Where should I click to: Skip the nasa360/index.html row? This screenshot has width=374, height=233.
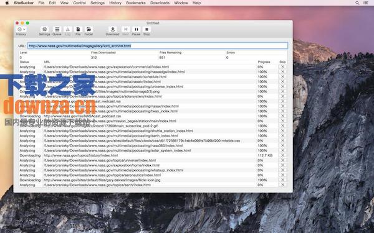point(282,145)
